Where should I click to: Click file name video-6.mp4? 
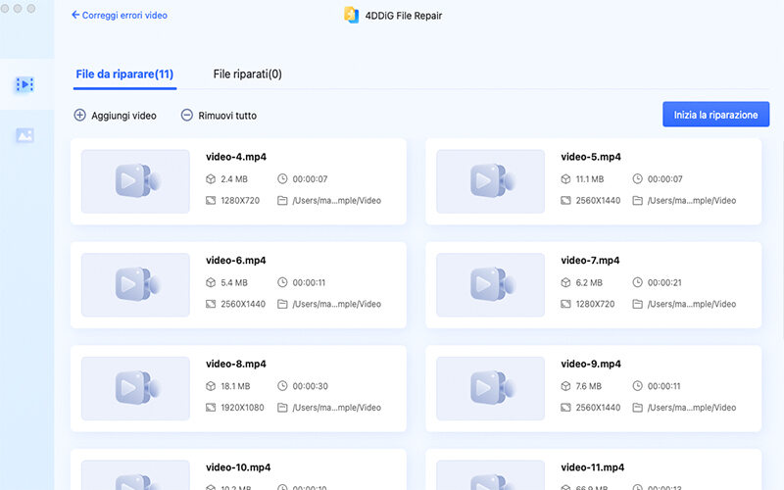[236, 260]
